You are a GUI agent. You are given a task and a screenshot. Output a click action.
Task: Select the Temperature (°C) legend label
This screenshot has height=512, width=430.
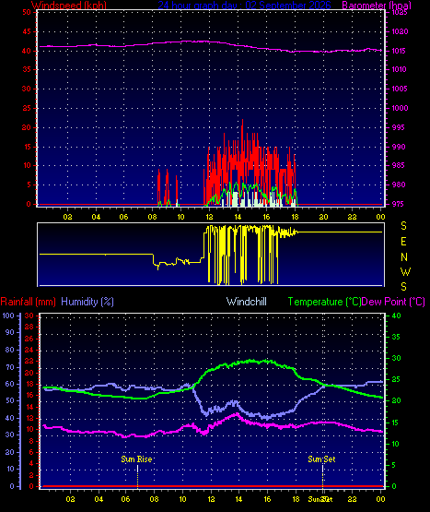[324, 302]
